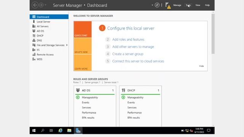Click the AD DS tile server count
The width and height of the screenshot is (244, 137).
click(x=113, y=91)
